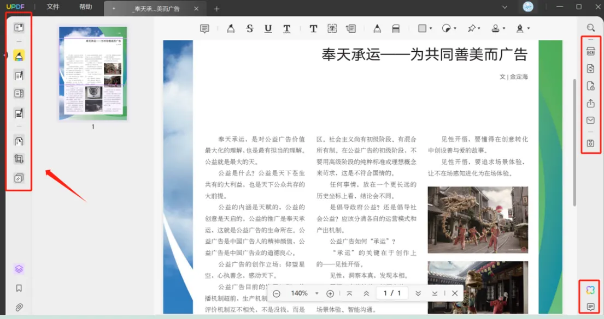Open the 文件 menu
Image resolution: width=604 pixels, height=319 pixels.
tap(53, 7)
